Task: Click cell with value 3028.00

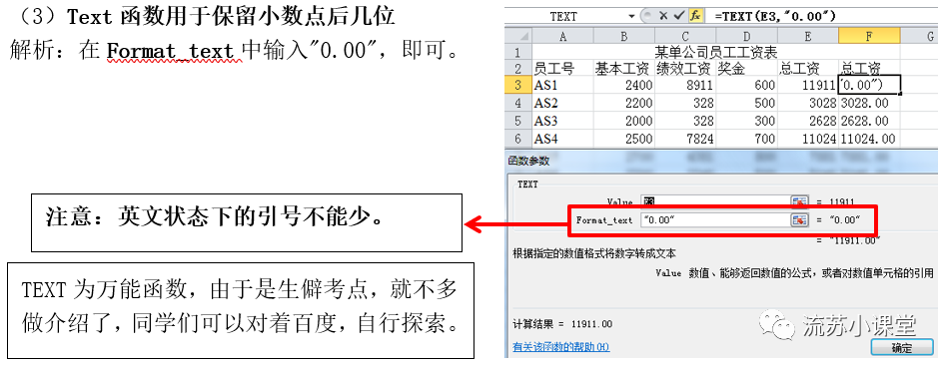Action: point(869,103)
